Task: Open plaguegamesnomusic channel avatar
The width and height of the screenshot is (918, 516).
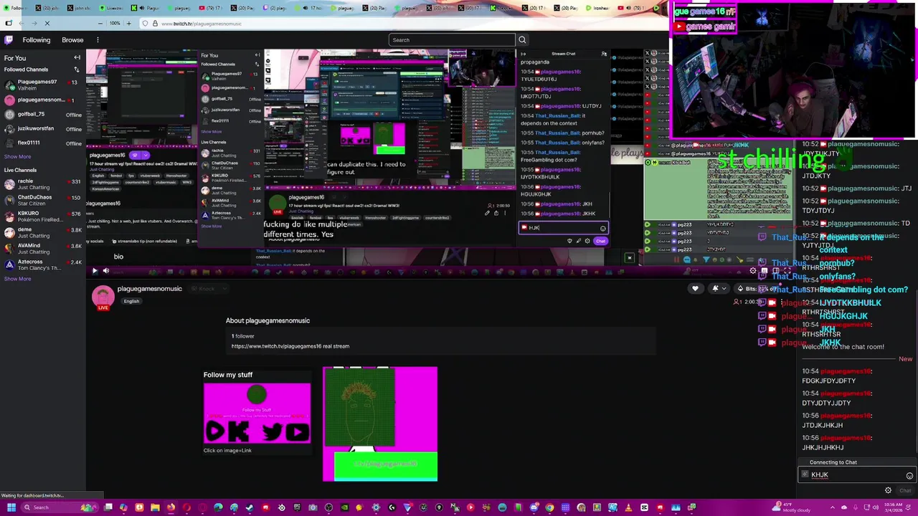Action: pos(103,296)
